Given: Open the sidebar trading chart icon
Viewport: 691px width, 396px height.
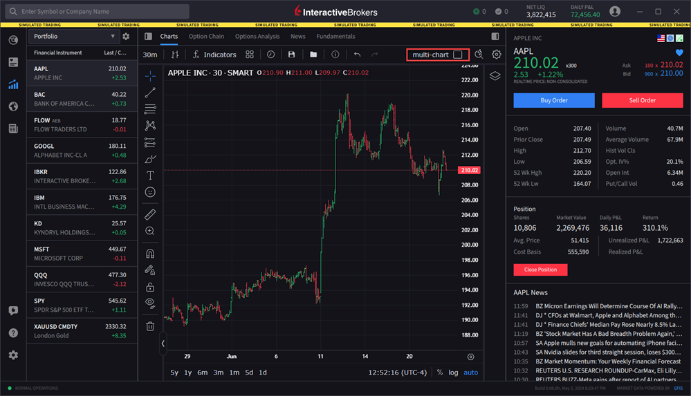Looking at the screenshot, I should pyautogui.click(x=13, y=84).
